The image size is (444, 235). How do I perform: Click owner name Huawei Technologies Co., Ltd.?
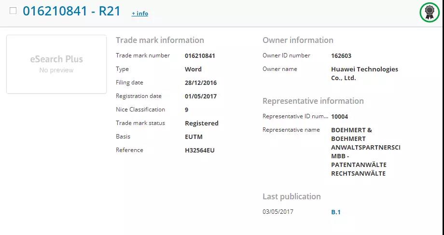point(364,74)
